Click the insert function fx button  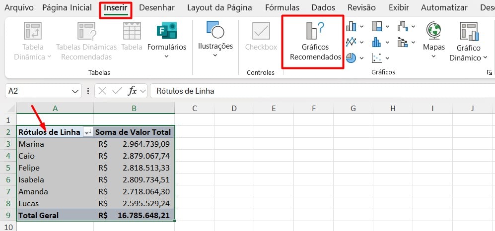click(x=133, y=91)
